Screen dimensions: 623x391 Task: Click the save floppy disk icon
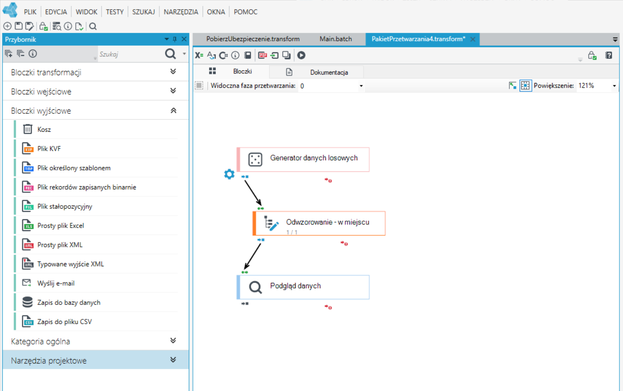tap(18, 26)
